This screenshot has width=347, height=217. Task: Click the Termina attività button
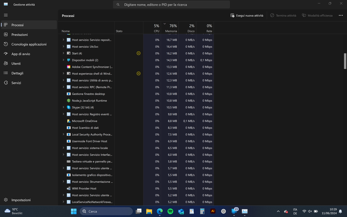[283, 16]
